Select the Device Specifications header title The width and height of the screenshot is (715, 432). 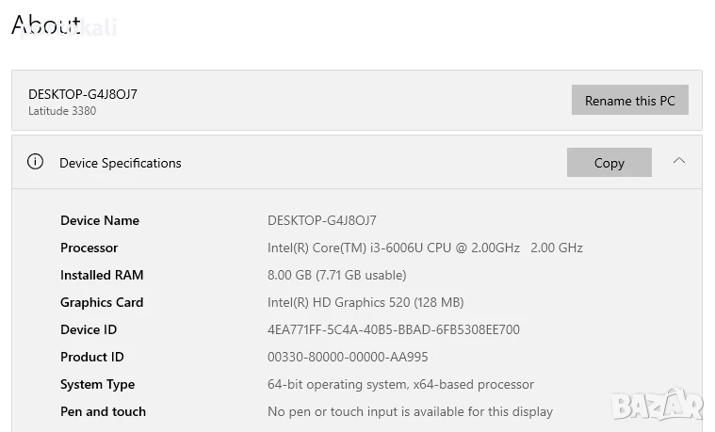[120, 163]
